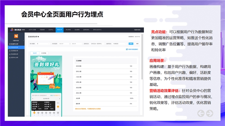Viewport: 225px width, 126px height.
Task: Click the 切换列表数据模式 link
Action: [133, 49]
